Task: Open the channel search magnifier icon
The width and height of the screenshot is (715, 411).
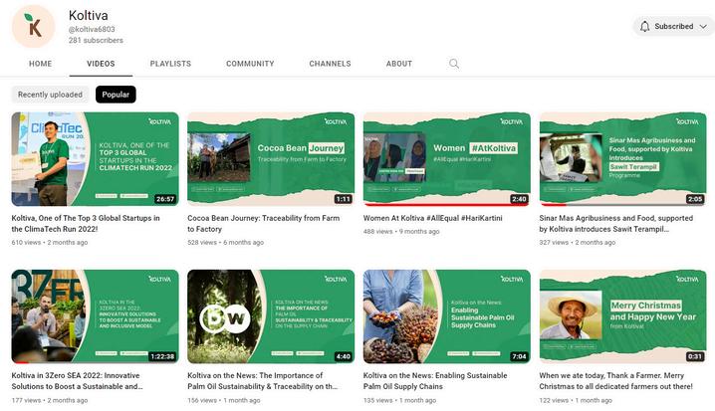Action: [x=454, y=64]
